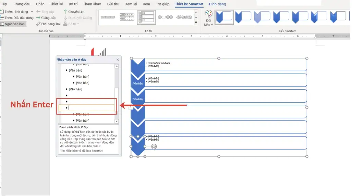Image resolution: width=352 pixels, height=196 pixels.
Task: Select the fourth SmartArt style thumbnail
Action: pyautogui.click(x=281, y=17)
